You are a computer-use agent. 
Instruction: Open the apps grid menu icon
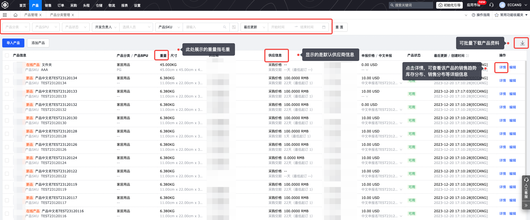(5, 15)
